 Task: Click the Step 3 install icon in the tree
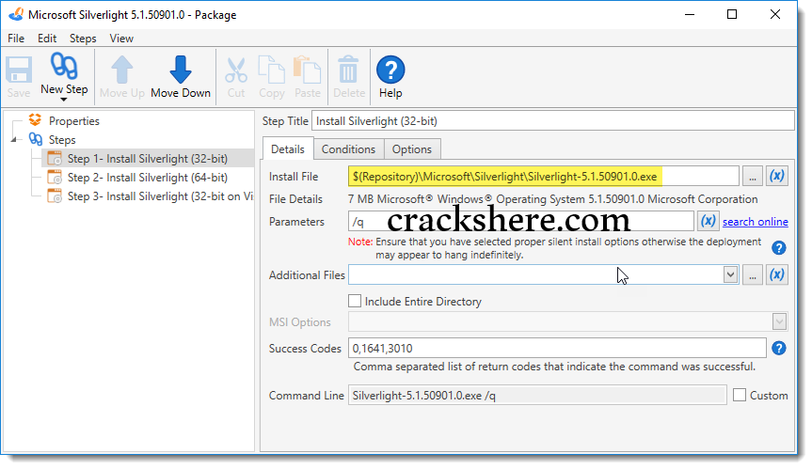pos(55,196)
